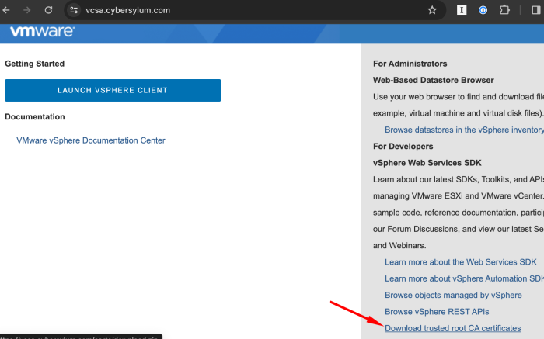The height and width of the screenshot is (339, 544).
Task: Open VMware vSphere Documentation Center link
Action: [x=91, y=140]
